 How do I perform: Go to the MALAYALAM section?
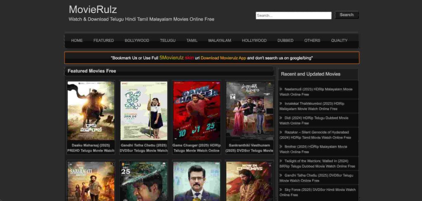click(x=220, y=41)
